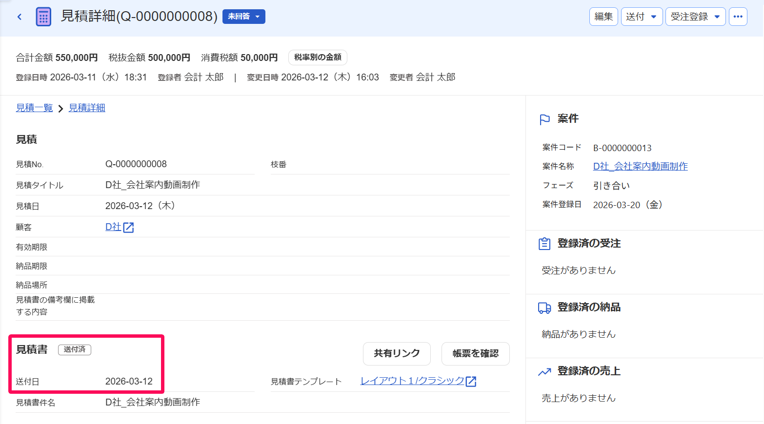Select the フェーズ value 引き合い
Screen dimensions: 764x424
pyautogui.click(x=611, y=186)
